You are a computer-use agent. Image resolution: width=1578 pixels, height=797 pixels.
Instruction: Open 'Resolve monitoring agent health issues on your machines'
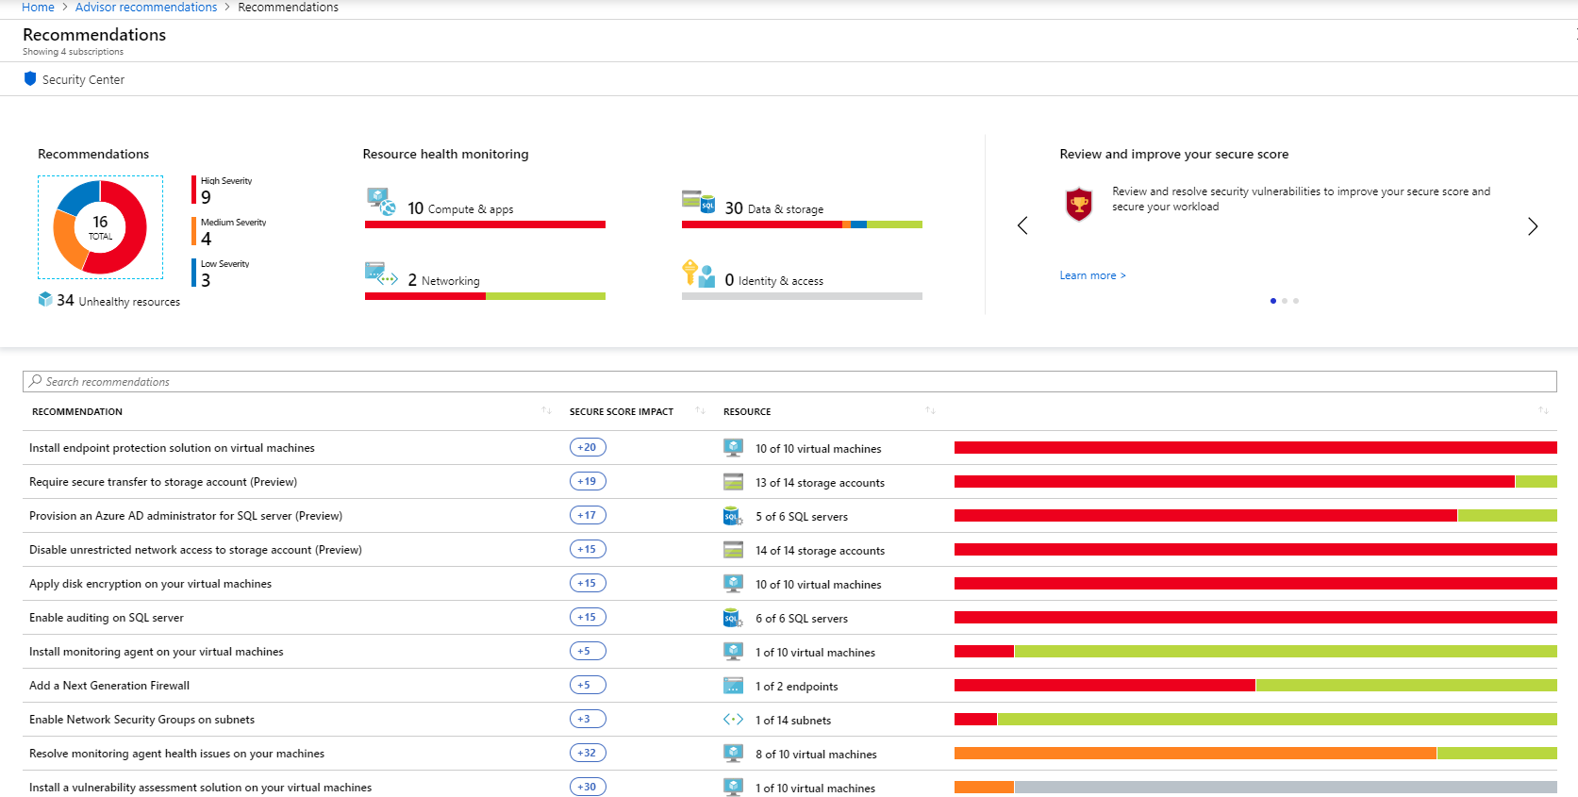(x=176, y=754)
